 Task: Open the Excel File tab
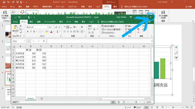pos(15,22)
